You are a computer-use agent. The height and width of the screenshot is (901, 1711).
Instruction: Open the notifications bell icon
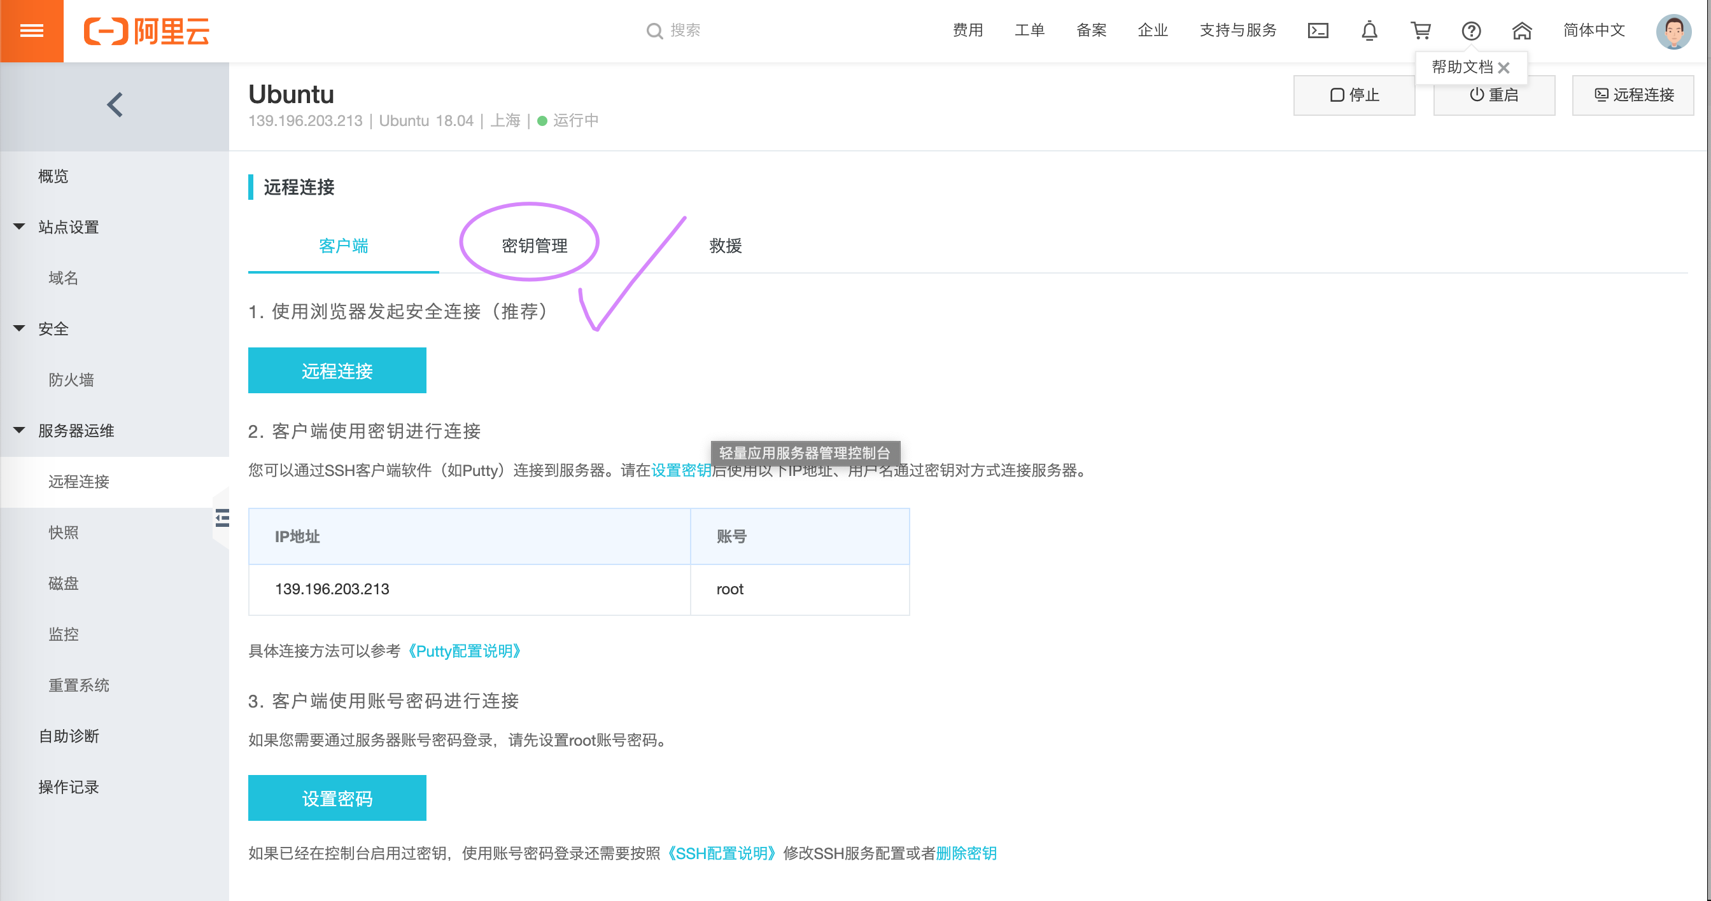point(1369,31)
